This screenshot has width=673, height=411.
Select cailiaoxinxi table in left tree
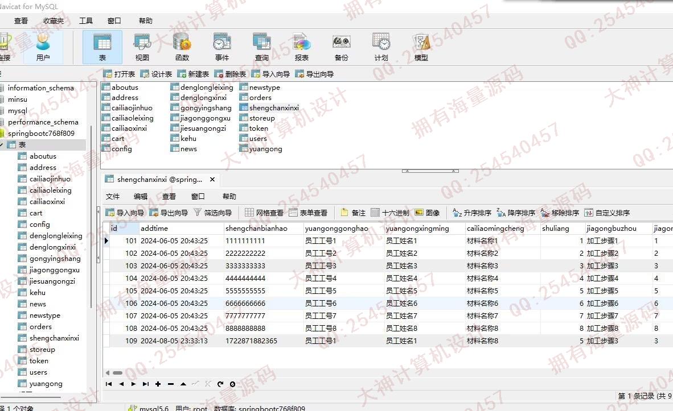coord(47,201)
